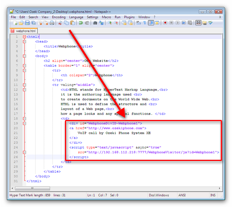Screen dimensions: 232x207
Task: Collapse the html fold on line 1
Action: click(x=24, y=37)
